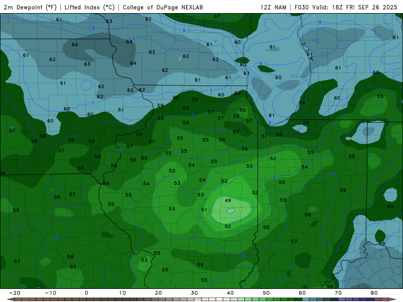Click the 40 label on color scale

[x=230, y=293]
